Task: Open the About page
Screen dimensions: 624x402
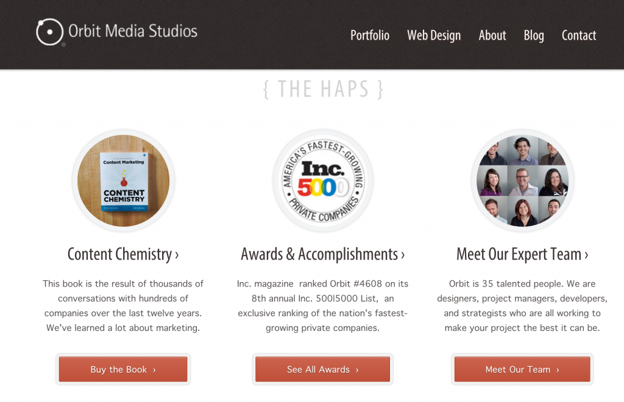Action: tap(492, 35)
